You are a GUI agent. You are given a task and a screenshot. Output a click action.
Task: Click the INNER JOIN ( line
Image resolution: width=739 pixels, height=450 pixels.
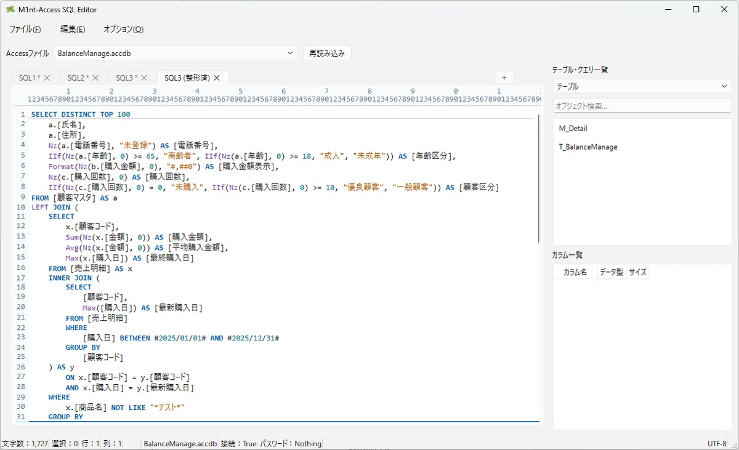pos(74,278)
